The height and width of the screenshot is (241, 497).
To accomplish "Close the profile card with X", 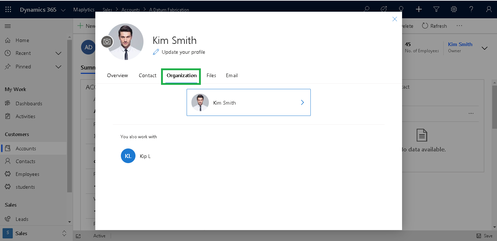I will (x=394, y=19).
